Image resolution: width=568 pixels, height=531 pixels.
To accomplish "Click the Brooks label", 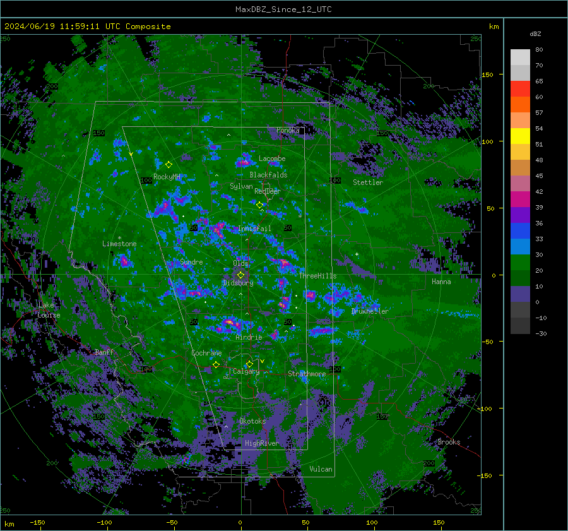I will point(449,442).
